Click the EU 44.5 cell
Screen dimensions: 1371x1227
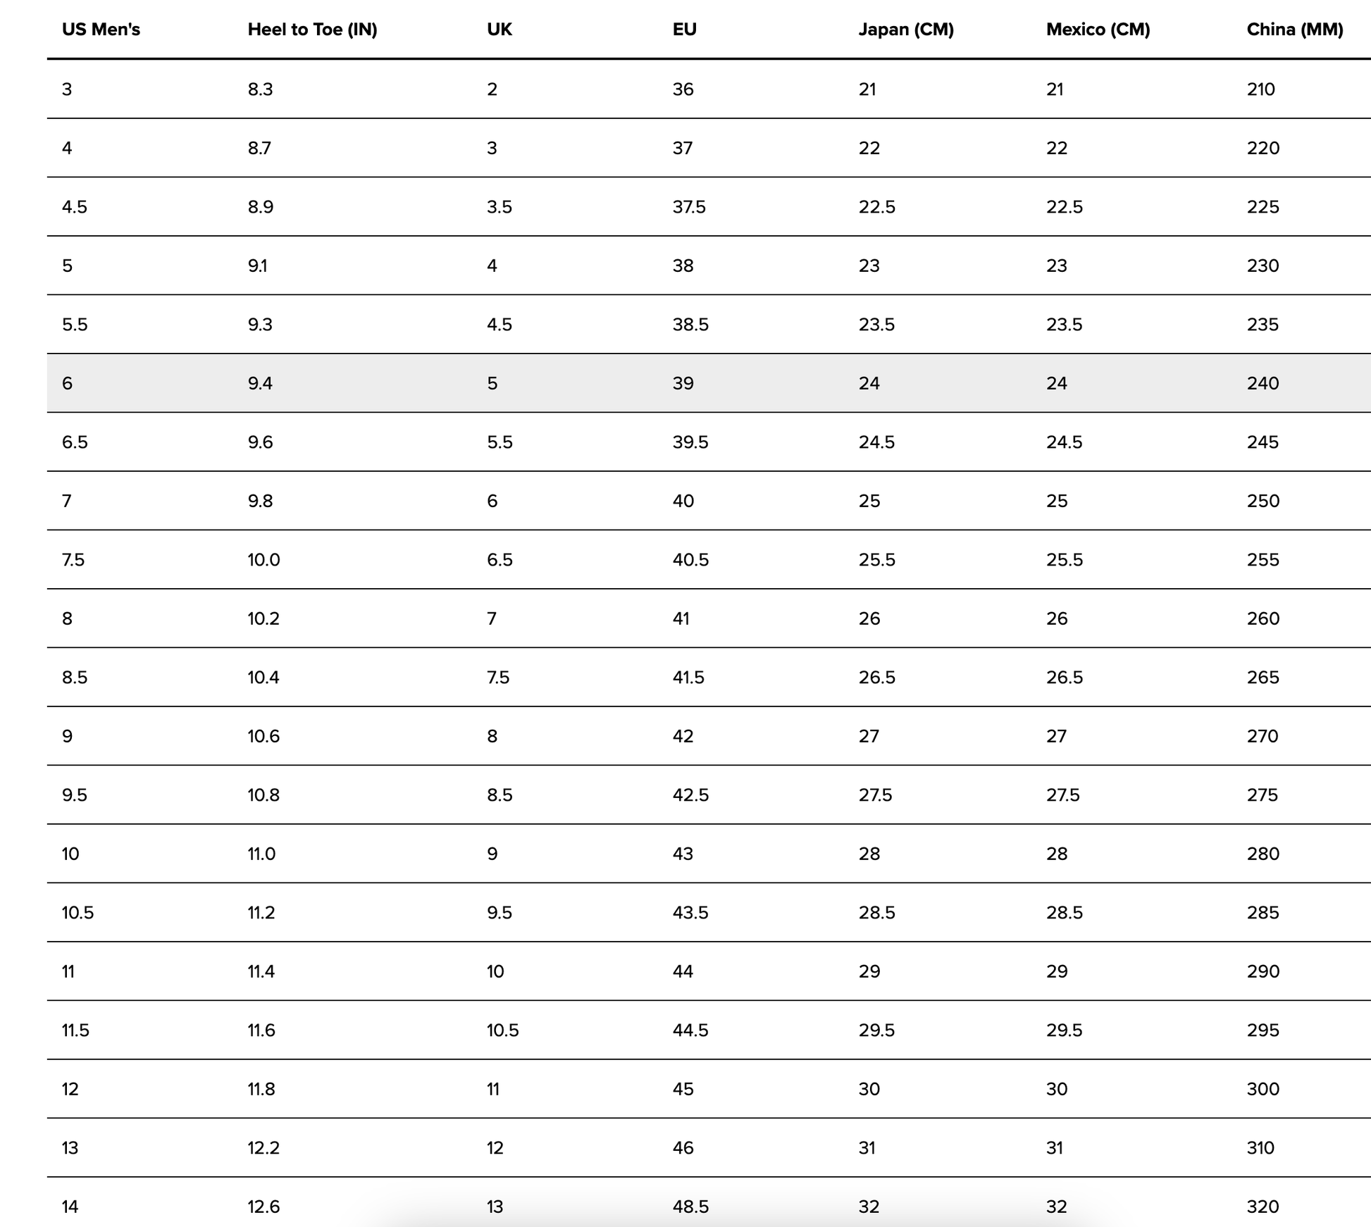click(x=690, y=1030)
